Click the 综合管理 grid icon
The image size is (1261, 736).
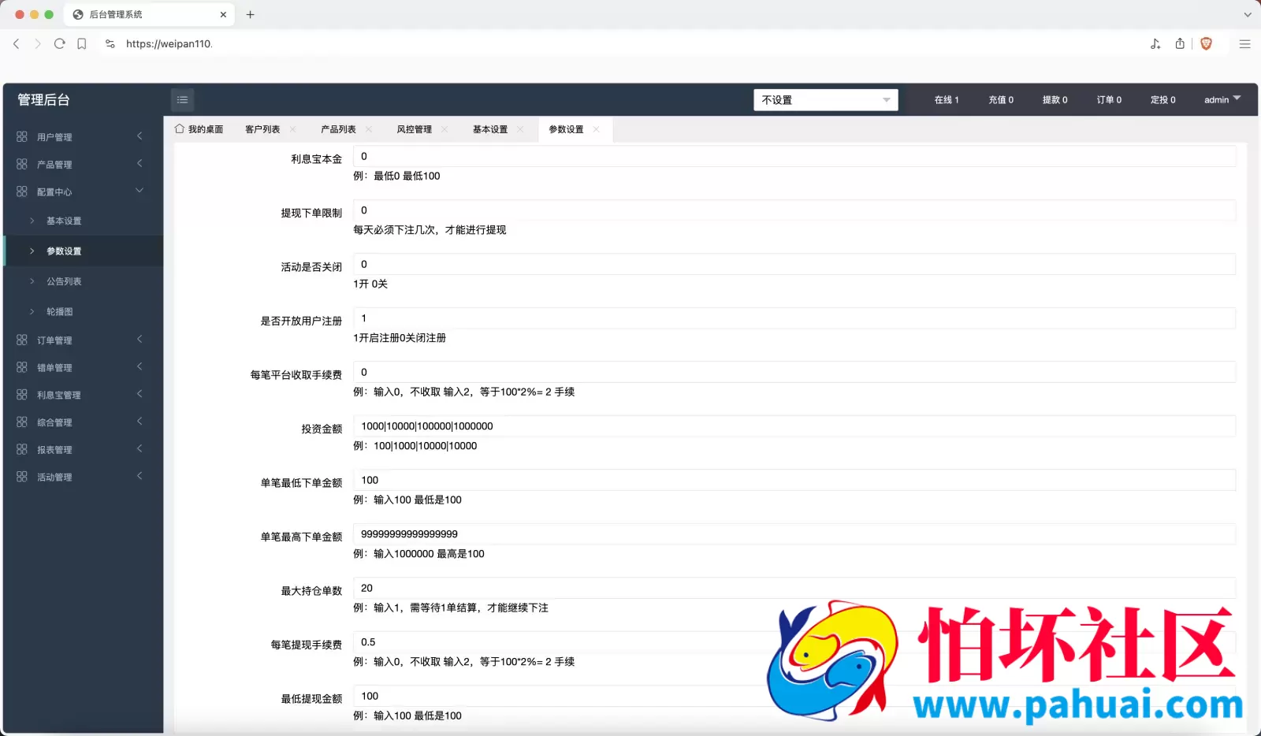22,422
